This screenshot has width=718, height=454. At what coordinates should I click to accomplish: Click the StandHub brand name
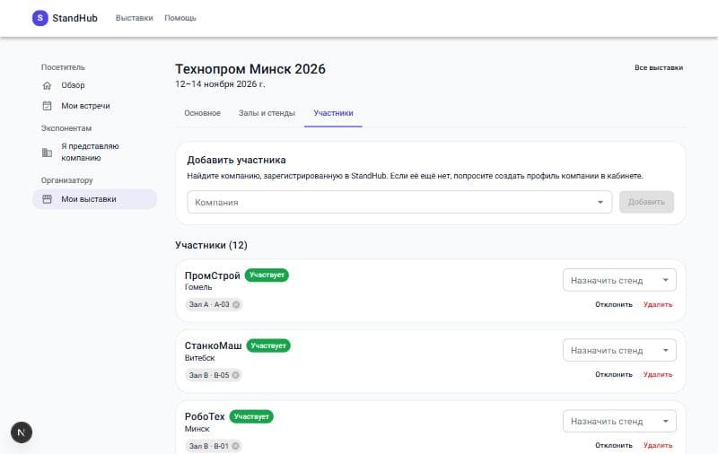[74, 18]
